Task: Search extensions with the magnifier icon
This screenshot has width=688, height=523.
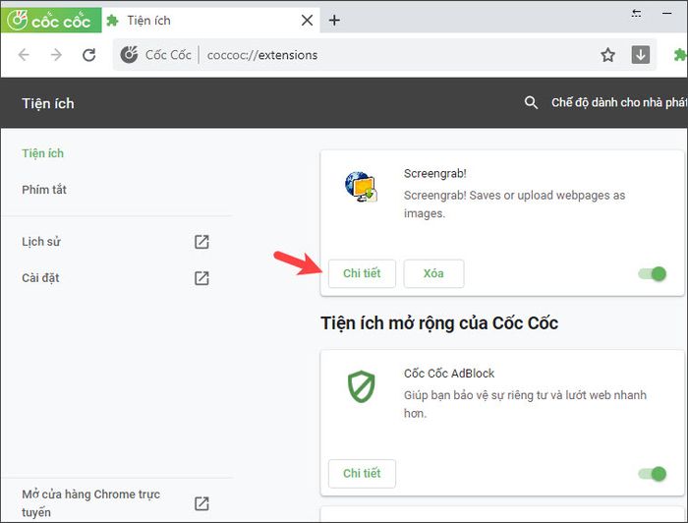Action: click(531, 102)
